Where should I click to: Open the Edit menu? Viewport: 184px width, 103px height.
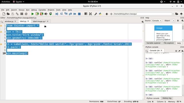tap(7, 10)
